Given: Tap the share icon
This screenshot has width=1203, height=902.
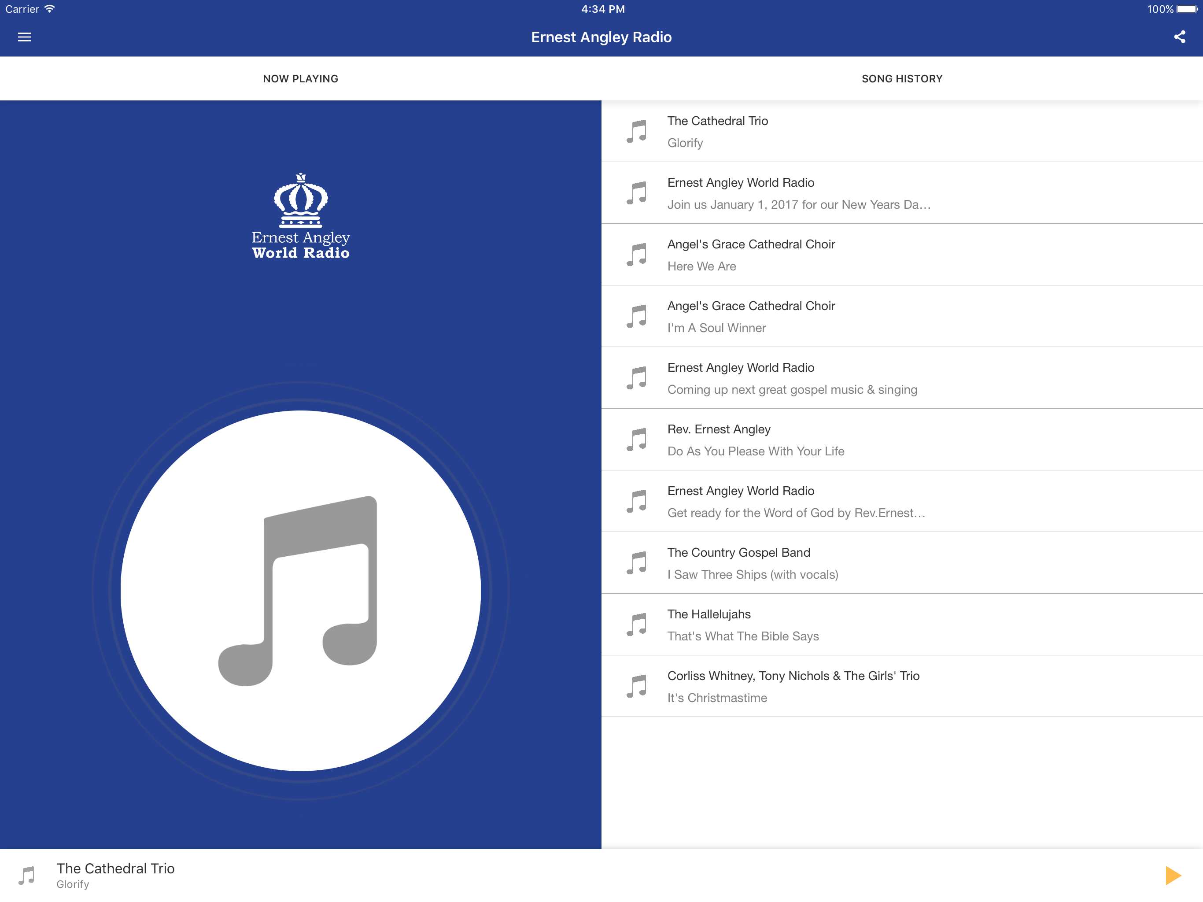Looking at the screenshot, I should 1179,37.
